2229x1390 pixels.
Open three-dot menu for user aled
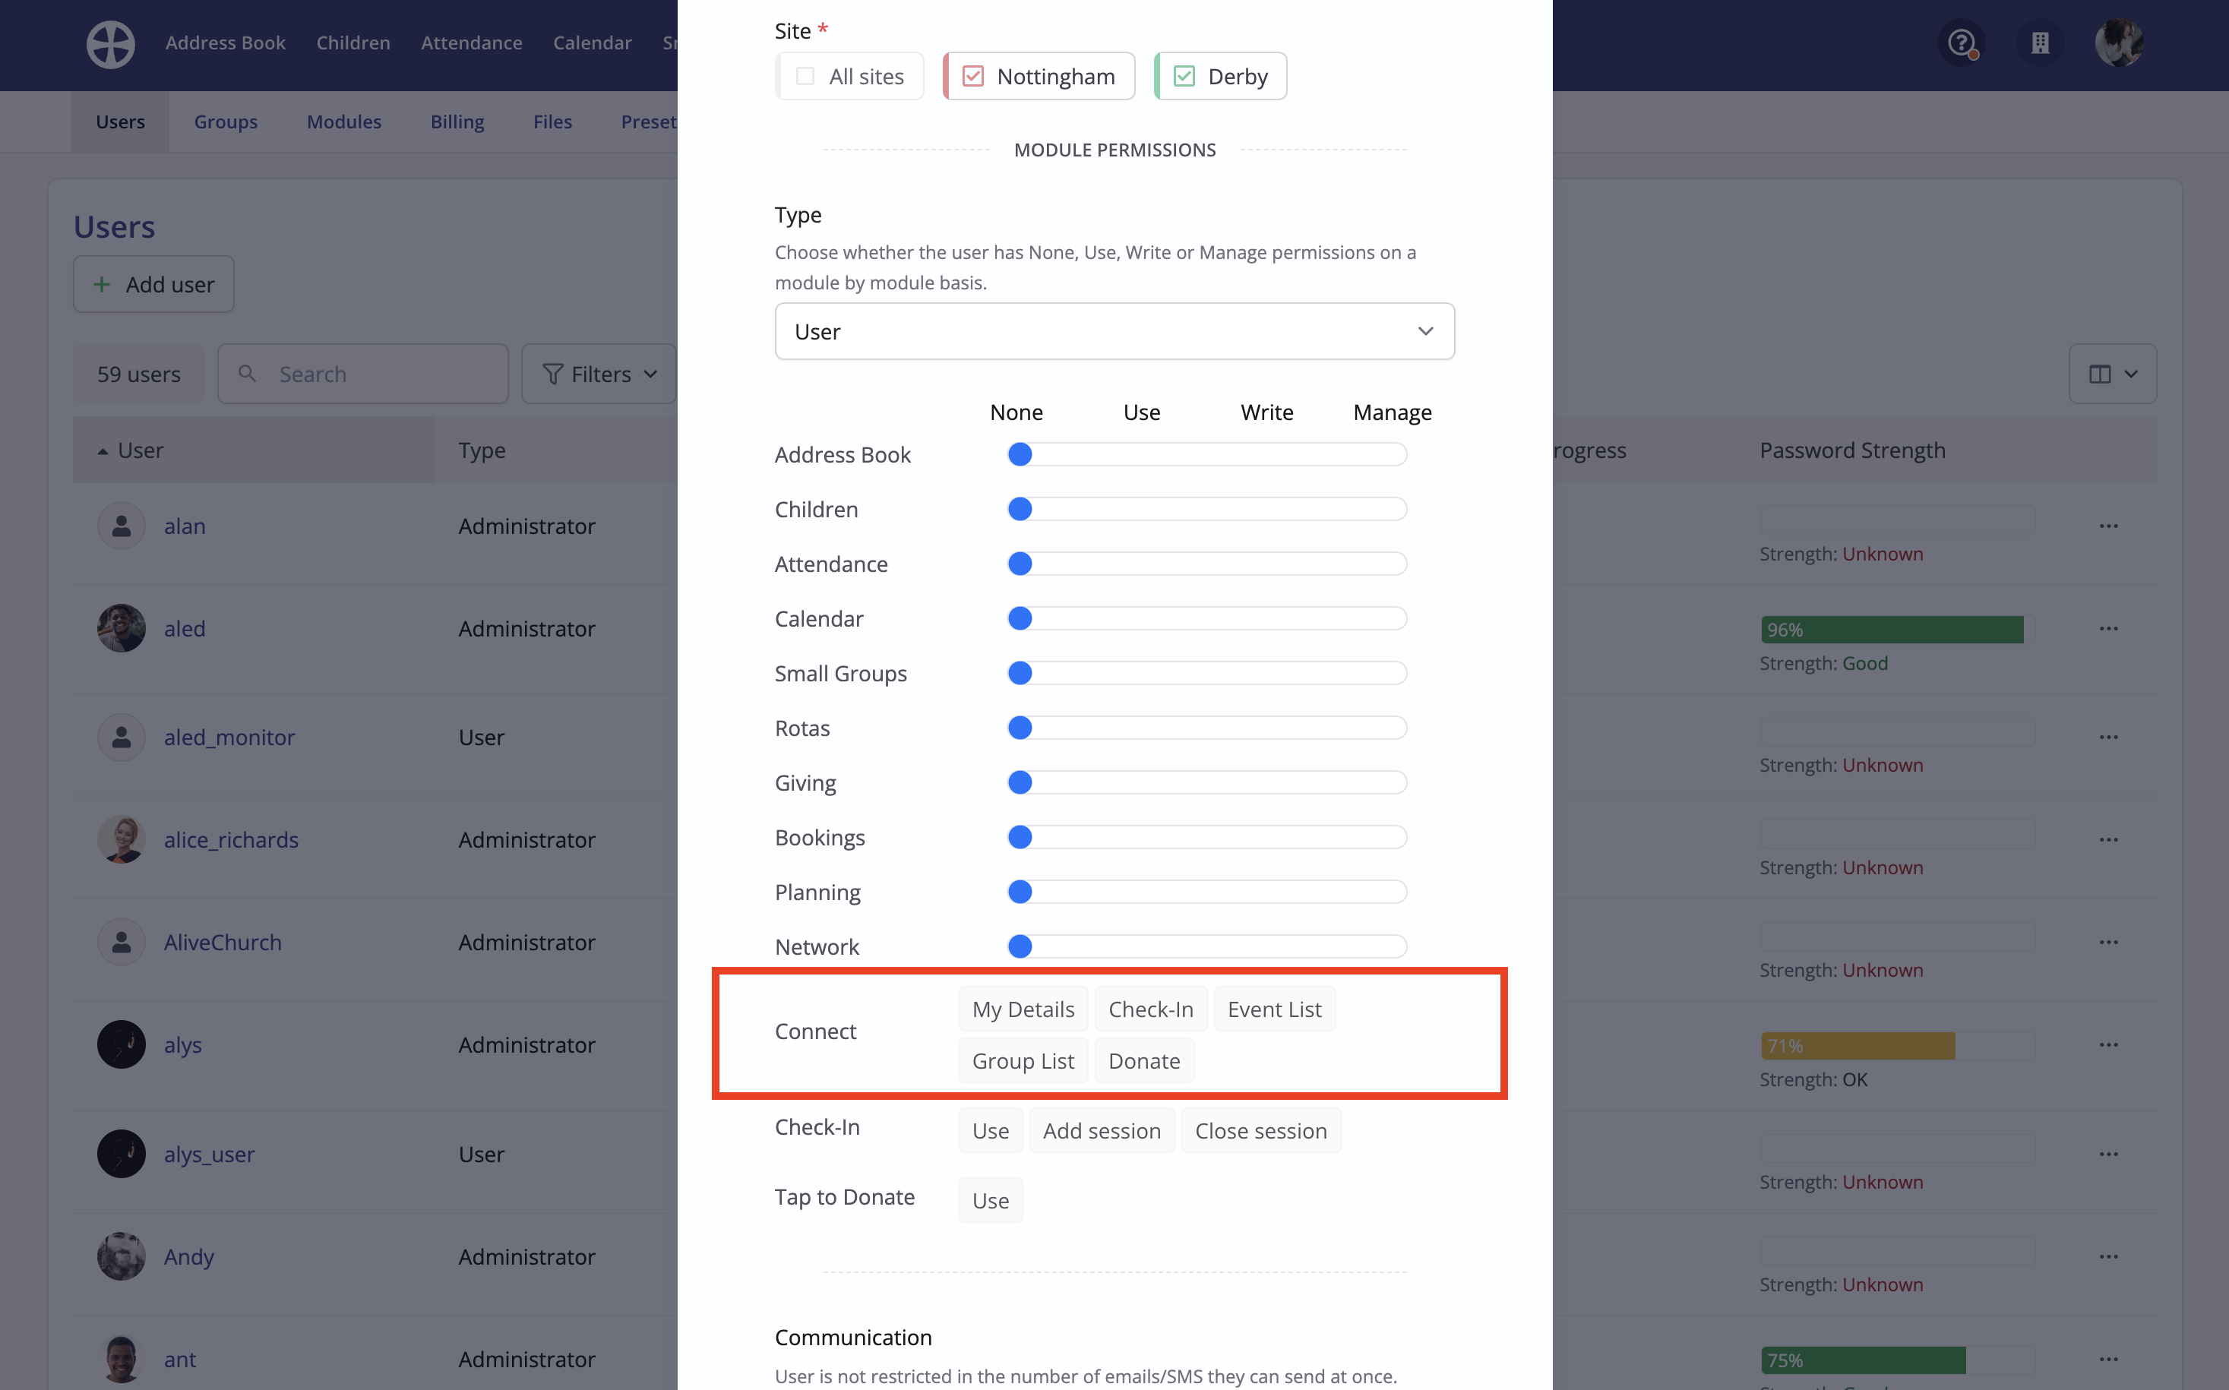pyautogui.click(x=2108, y=629)
